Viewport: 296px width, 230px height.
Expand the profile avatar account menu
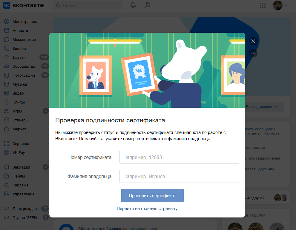(280, 5)
